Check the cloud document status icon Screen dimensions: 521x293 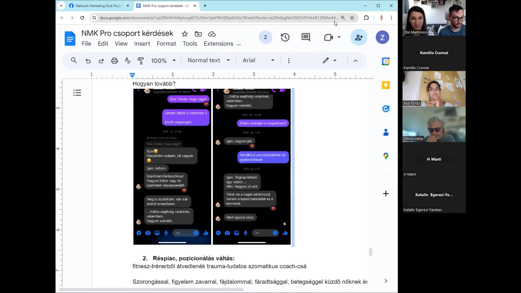coord(212,34)
